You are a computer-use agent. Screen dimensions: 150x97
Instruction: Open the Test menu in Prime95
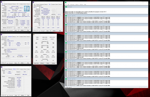coord(66,4)
